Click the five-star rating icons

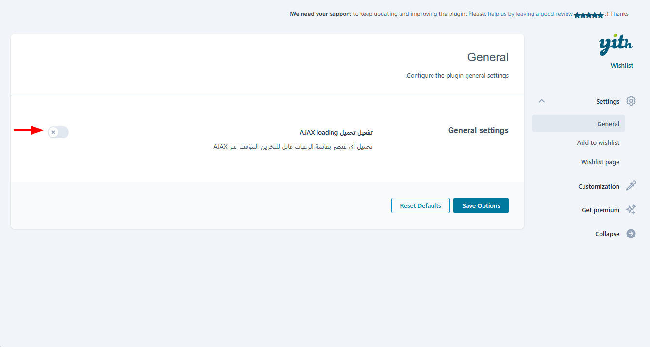588,15
